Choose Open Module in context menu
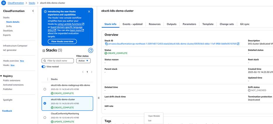This screenshot has height=124, width=273. coord(154,116)
